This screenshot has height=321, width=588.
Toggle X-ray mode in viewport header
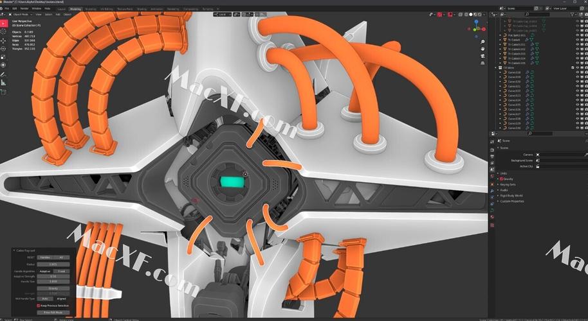[x=460, y=14]
